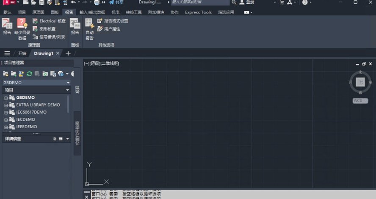
Task: Open the Autodesk App Store cart icon
Action: [282, 3]
